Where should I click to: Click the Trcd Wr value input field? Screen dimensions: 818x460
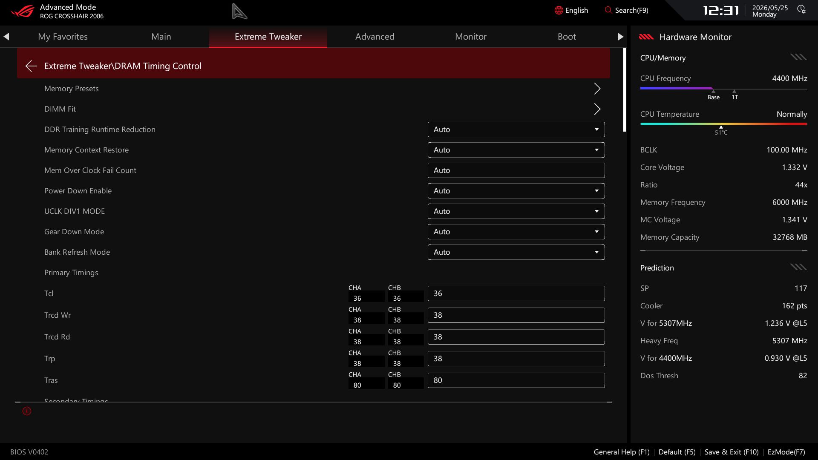point(516,315)
